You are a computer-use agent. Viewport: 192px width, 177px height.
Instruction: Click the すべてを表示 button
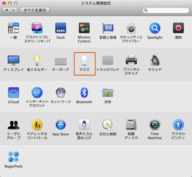[35, 10]
